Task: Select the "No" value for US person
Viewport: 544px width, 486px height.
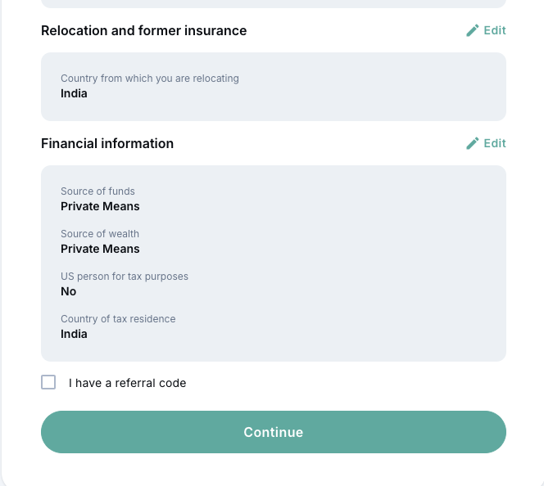Action: [x=69, y=291]
